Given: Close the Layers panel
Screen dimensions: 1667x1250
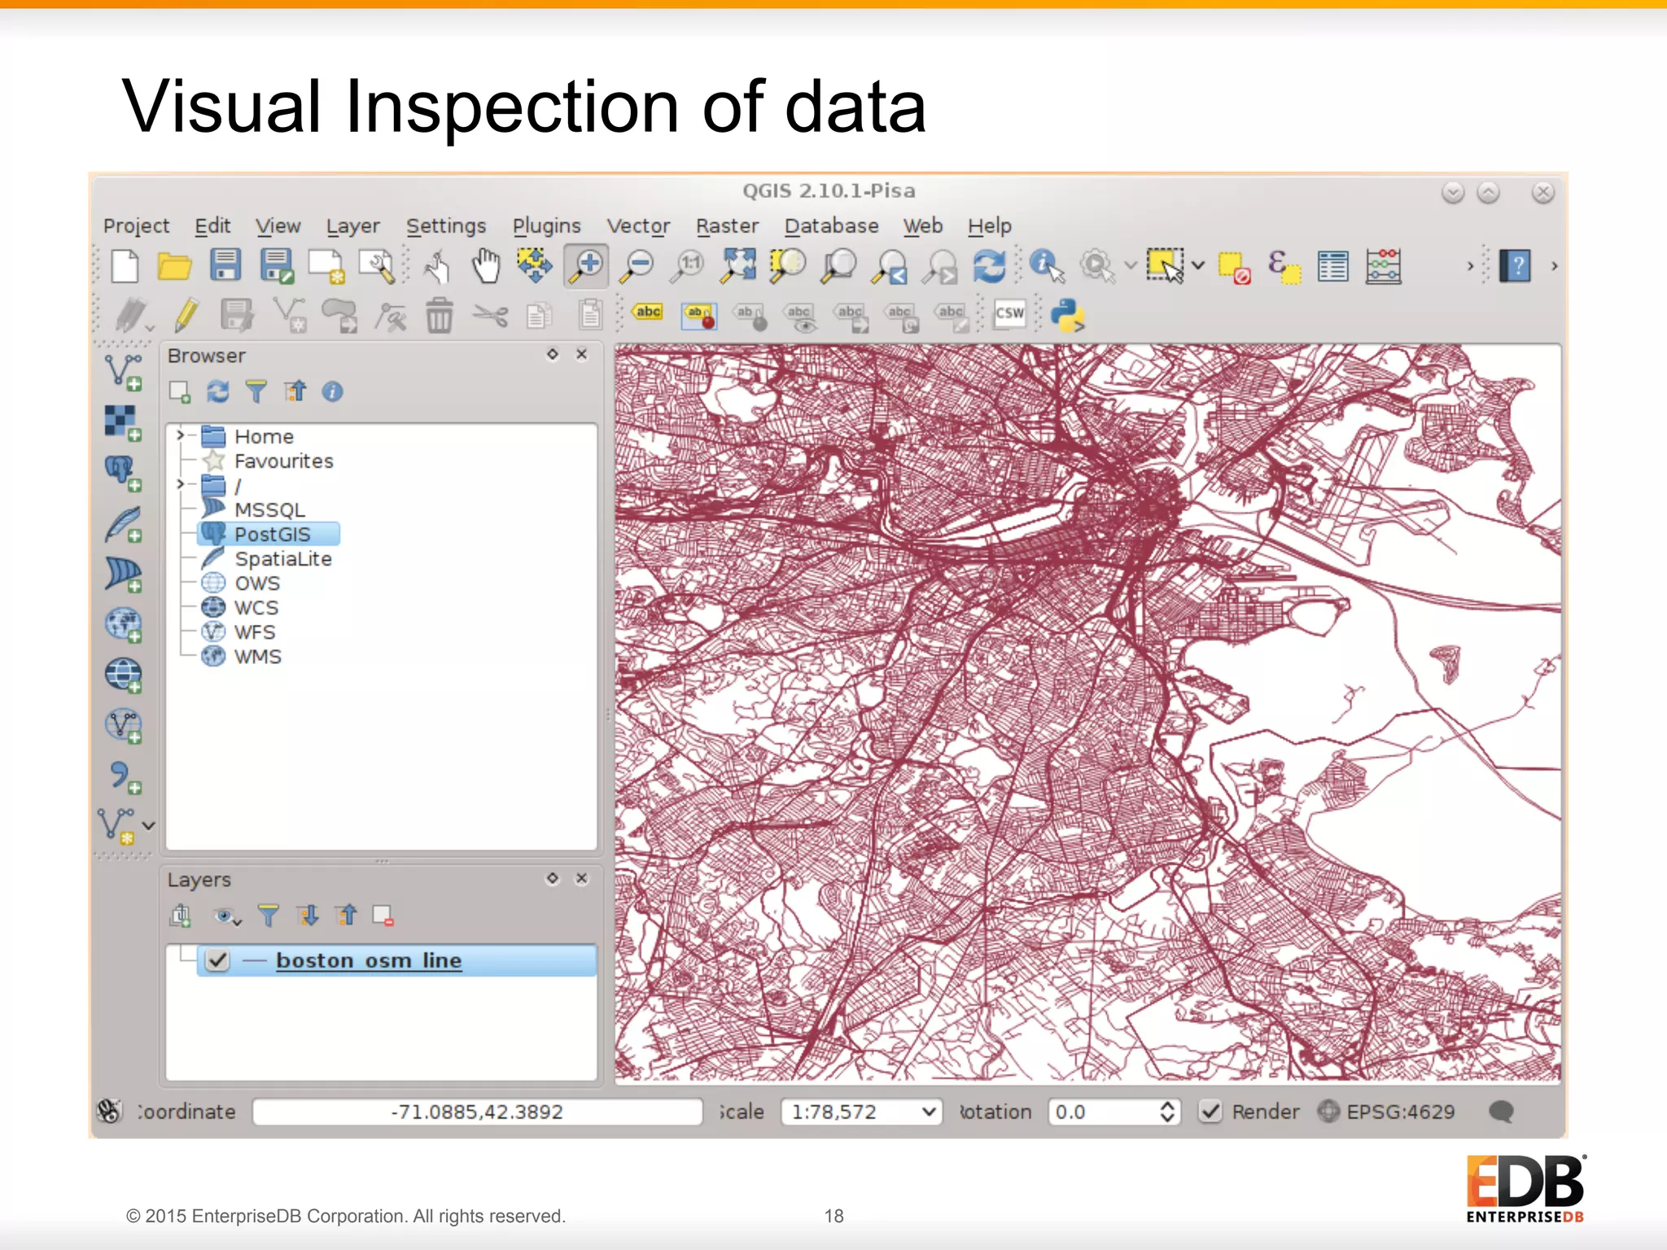Looking at the screenshot, I should point(582,878).
